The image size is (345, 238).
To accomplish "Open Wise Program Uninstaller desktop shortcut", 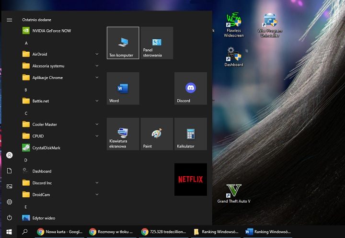I will [x=270, y=25].
